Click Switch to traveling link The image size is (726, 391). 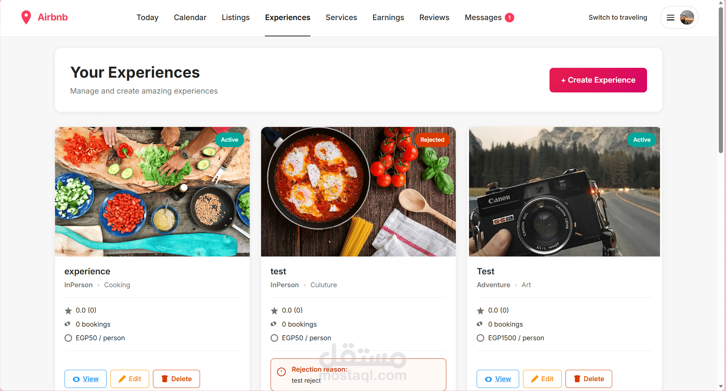(618, 17)
